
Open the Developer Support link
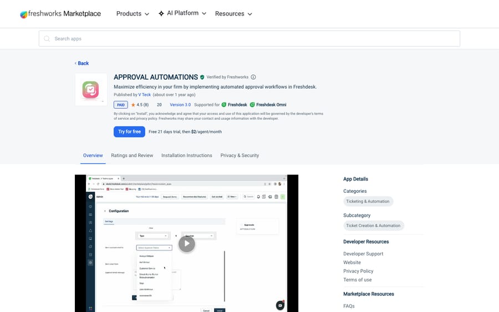click(x=363, y=254)
